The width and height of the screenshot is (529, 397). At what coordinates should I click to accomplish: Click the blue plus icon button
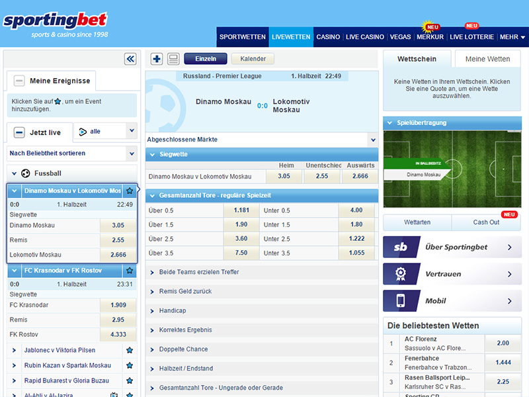click(157, 59)
